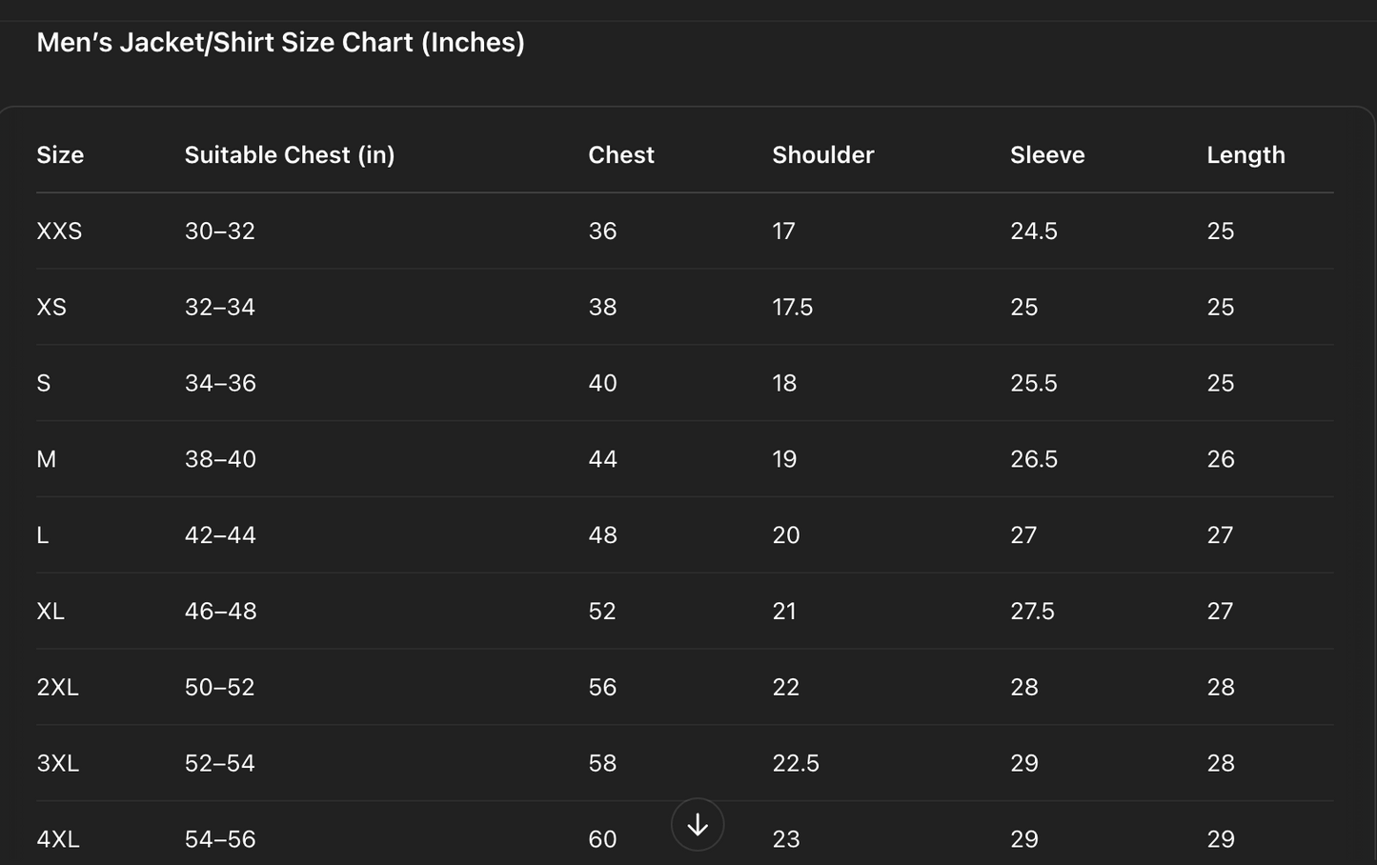Click the 3XL size row label
Viewport: 1377px width, 865px height.
point(57,764)
